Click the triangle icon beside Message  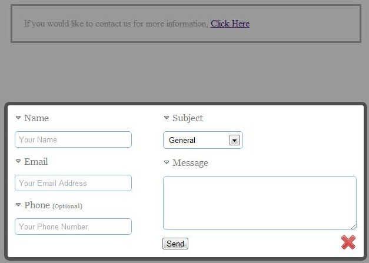tap(167, 162)
